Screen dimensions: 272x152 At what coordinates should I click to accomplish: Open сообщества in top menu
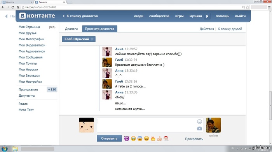(x=159, y=16)
